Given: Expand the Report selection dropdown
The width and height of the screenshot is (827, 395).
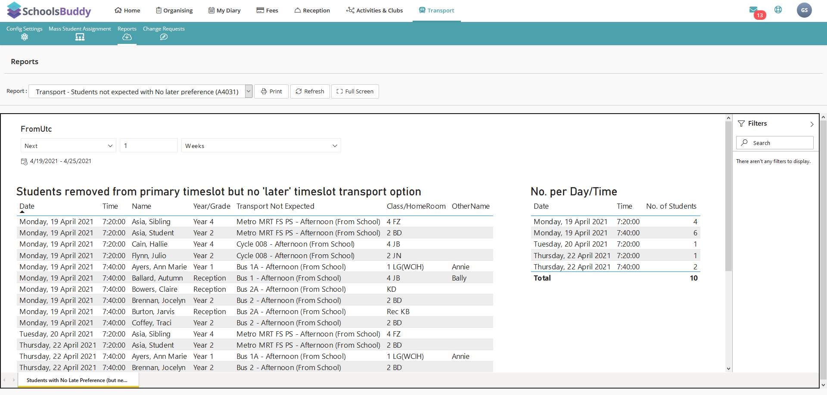Looking at the screenshot, I should click(249, 91).
